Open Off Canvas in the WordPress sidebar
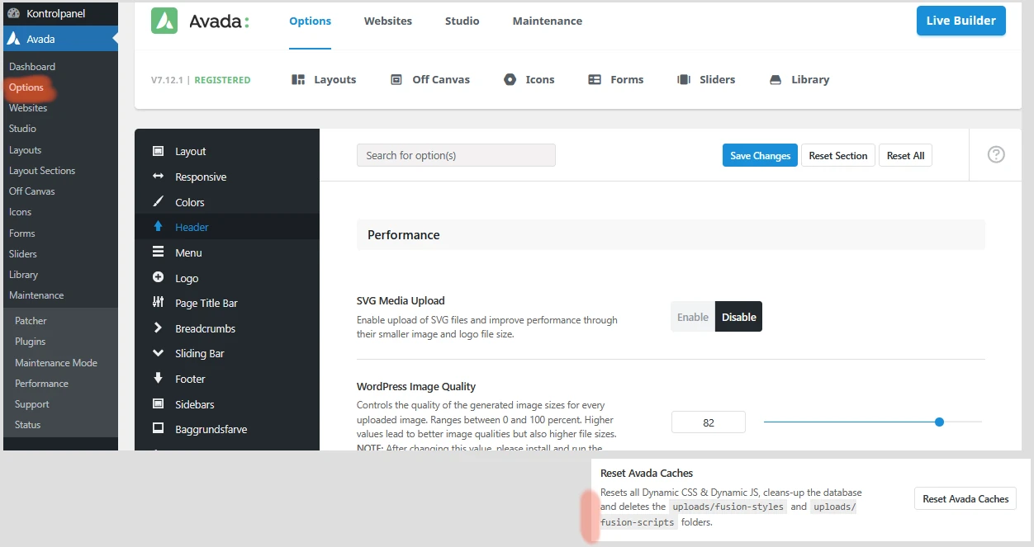 point(32,191)
